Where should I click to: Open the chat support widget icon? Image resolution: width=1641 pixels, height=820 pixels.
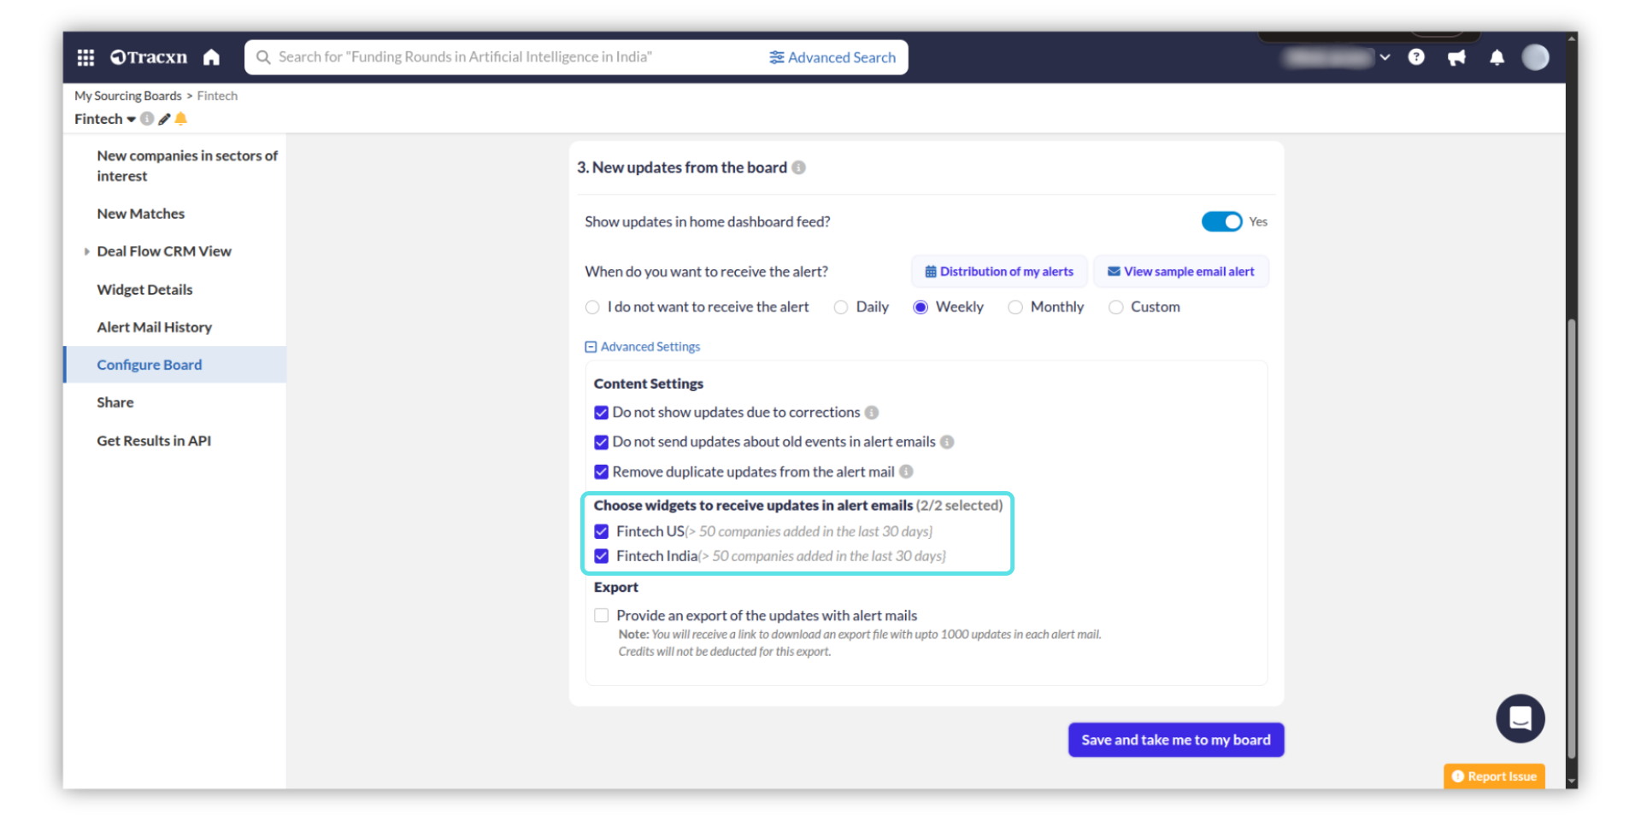pos(1520,718)
